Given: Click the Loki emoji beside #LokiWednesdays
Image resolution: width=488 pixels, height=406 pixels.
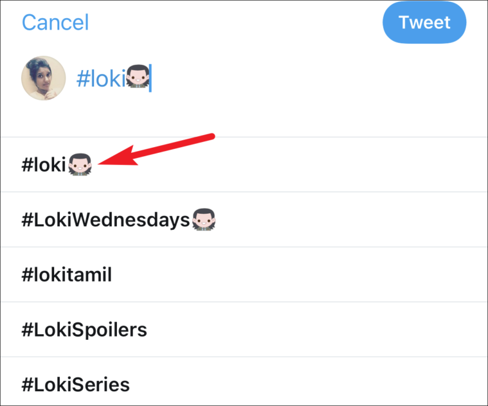Looking at the screenshot, I should tap(204, 220).
